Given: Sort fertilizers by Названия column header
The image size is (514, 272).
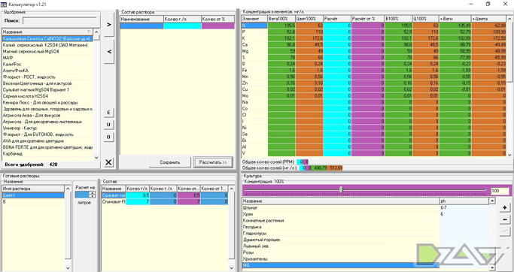Looking at the screenshot, I should (x=47, y=32).
